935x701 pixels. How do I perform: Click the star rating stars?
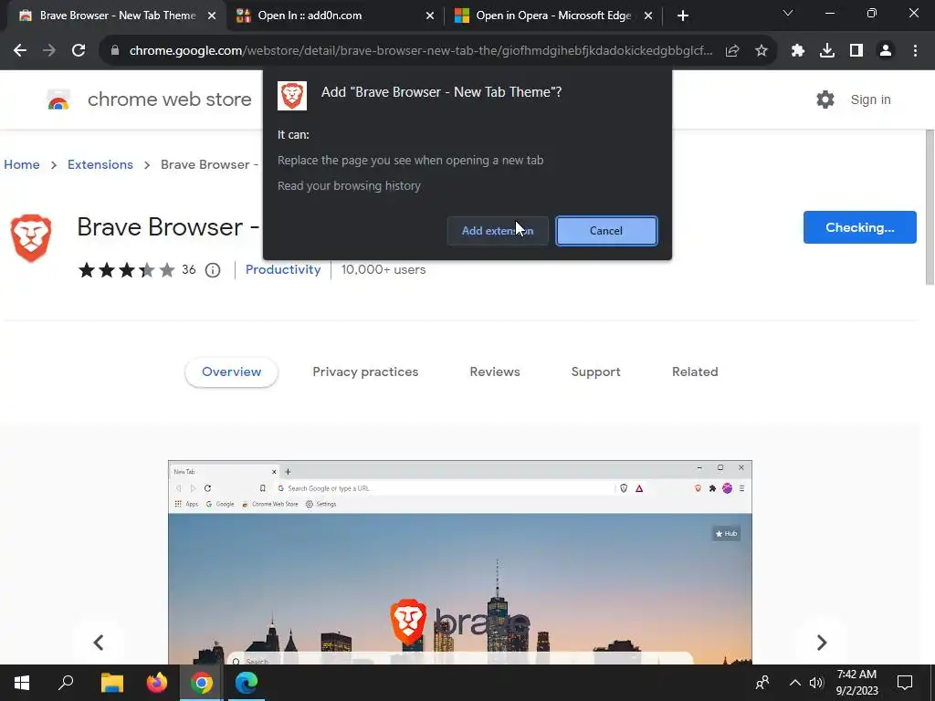coord(126,270)
